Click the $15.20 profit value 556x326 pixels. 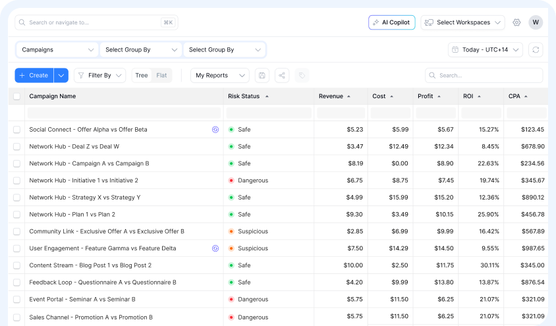[x=443, y=198]
